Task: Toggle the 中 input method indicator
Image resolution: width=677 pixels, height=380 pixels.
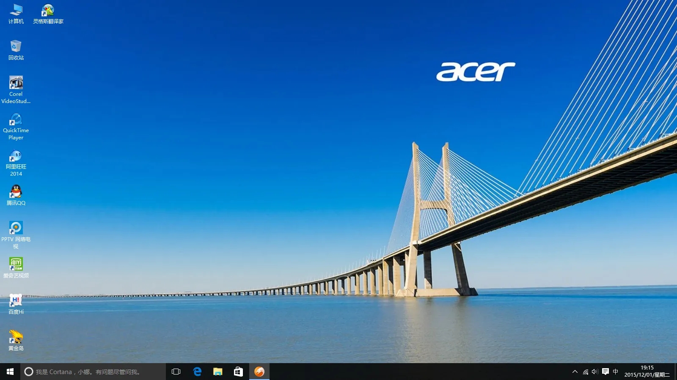Action: 616,372
